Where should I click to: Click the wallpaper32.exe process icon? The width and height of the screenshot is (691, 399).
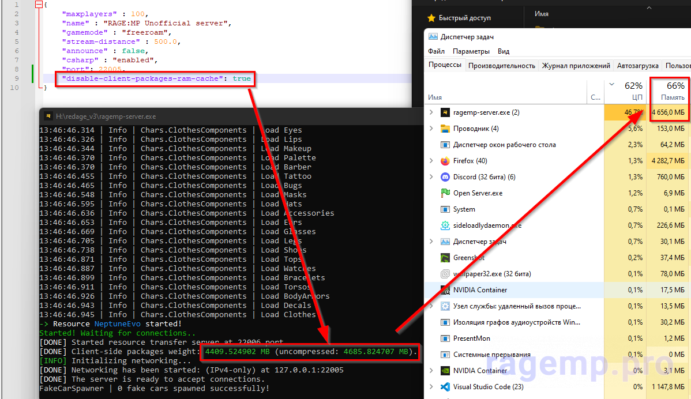pos(445,274)
